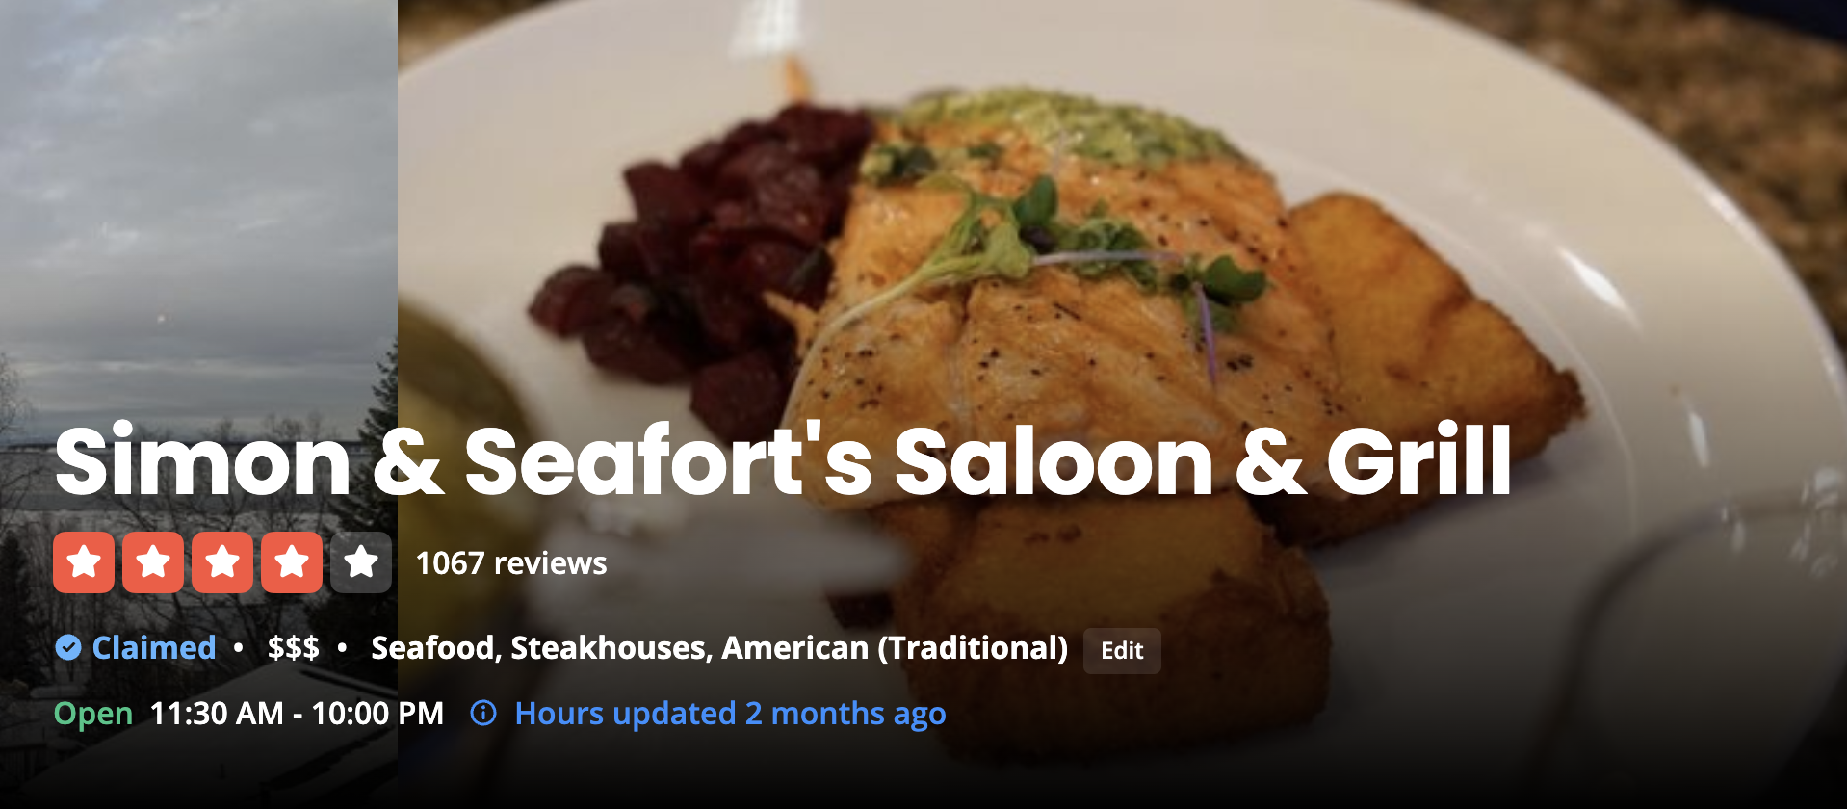Click the $$$ price range indicator
Screen dimensions: 1847x809
pyautogui.click(x=293, y=648)
